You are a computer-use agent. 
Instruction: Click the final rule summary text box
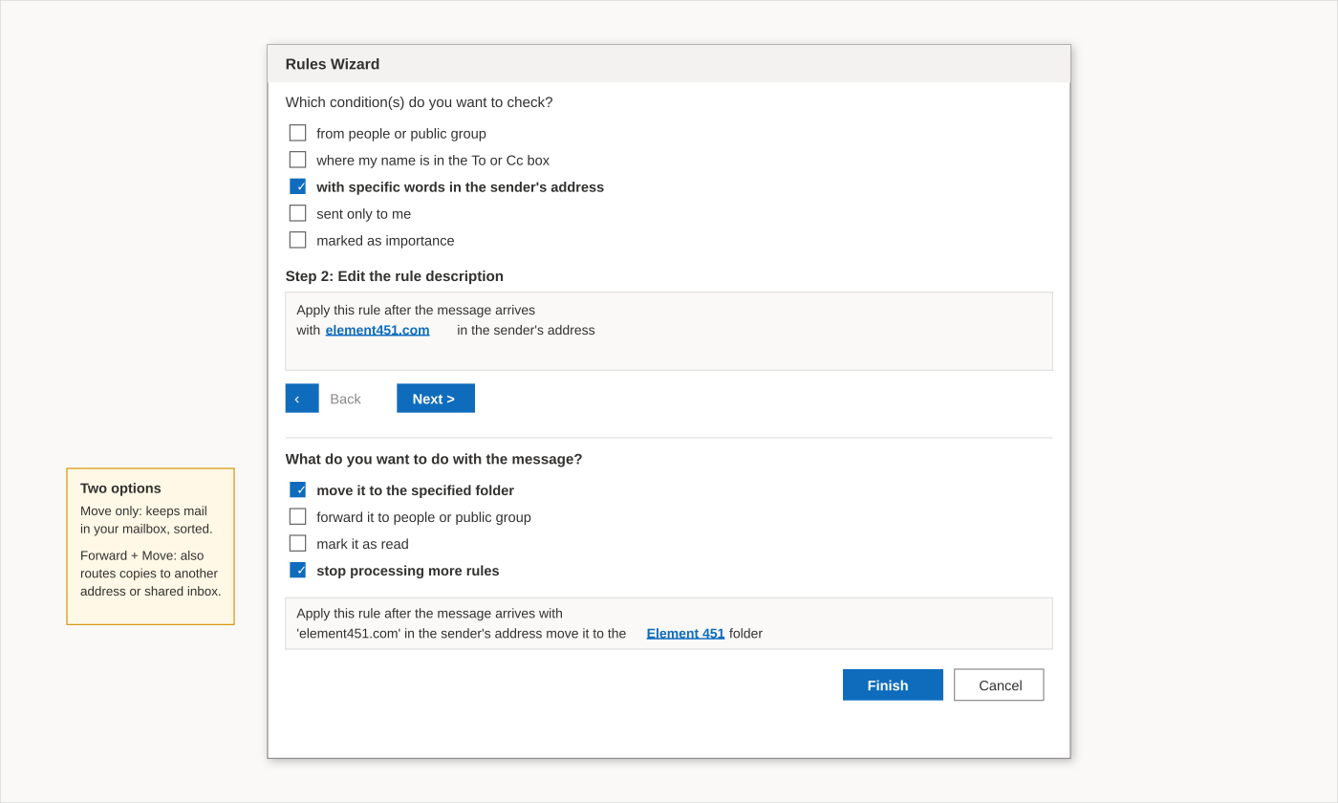669,623
